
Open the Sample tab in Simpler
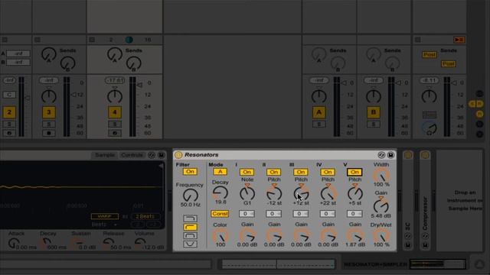(x=105, y=155)
